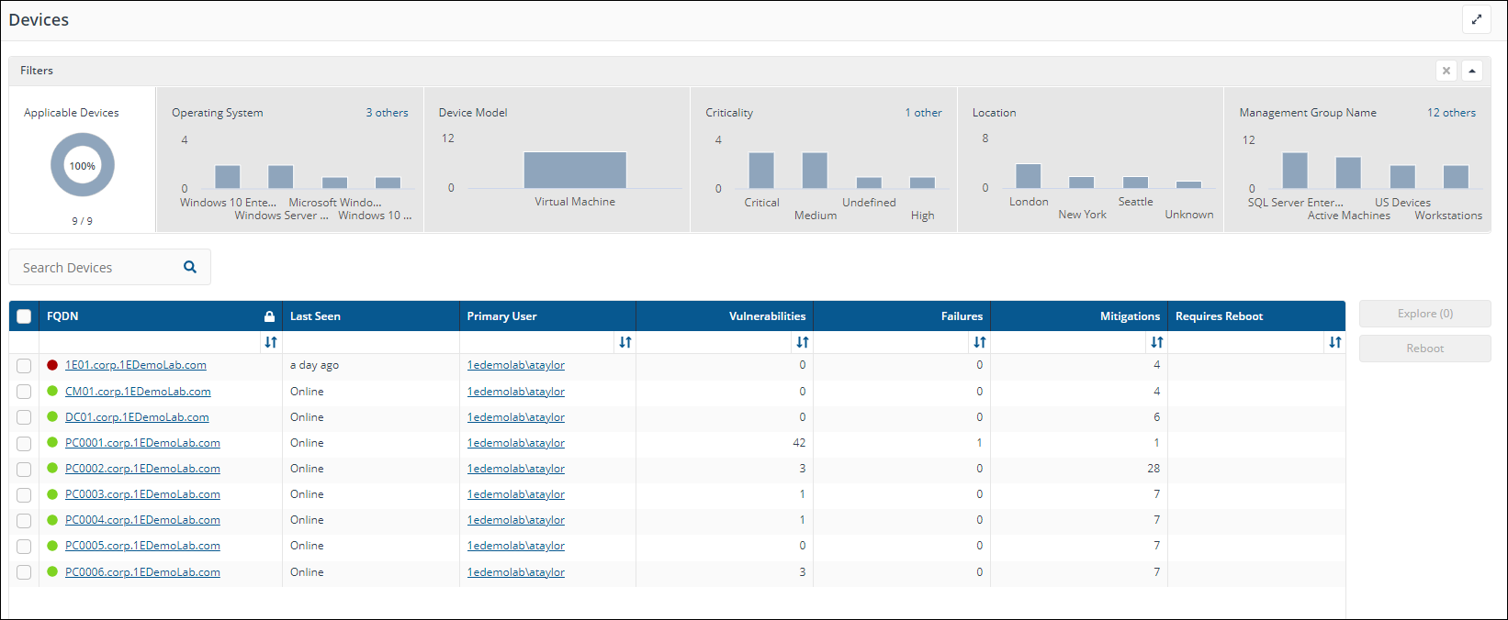Expand Operating System '3 others' link
The height and width of the screenshot is (620, 1508).
[x=387, y=113]
